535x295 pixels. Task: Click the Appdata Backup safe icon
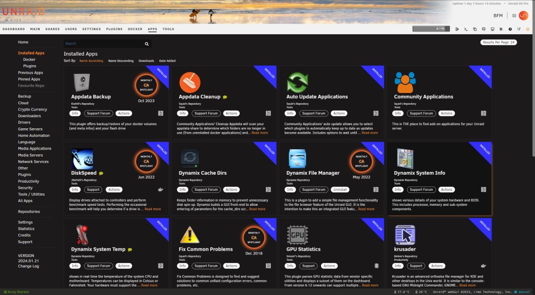pos(82,82)
